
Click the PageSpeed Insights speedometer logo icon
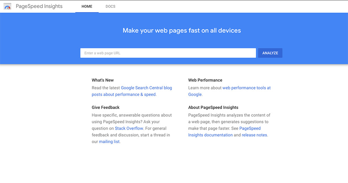coord(7,6)
